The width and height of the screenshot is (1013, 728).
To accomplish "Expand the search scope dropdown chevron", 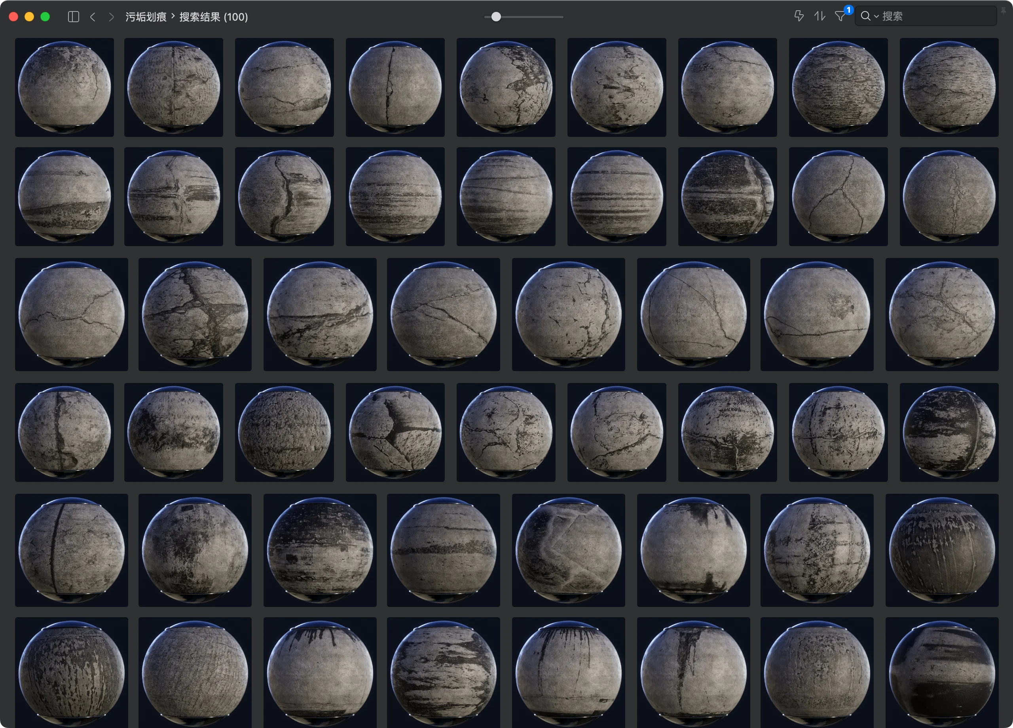I will pos(876,17).
